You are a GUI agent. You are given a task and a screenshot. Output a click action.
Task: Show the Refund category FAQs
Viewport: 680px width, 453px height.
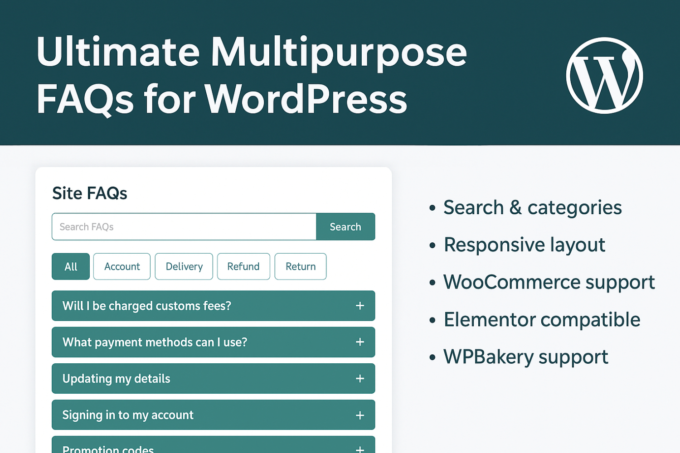(243, 266)
